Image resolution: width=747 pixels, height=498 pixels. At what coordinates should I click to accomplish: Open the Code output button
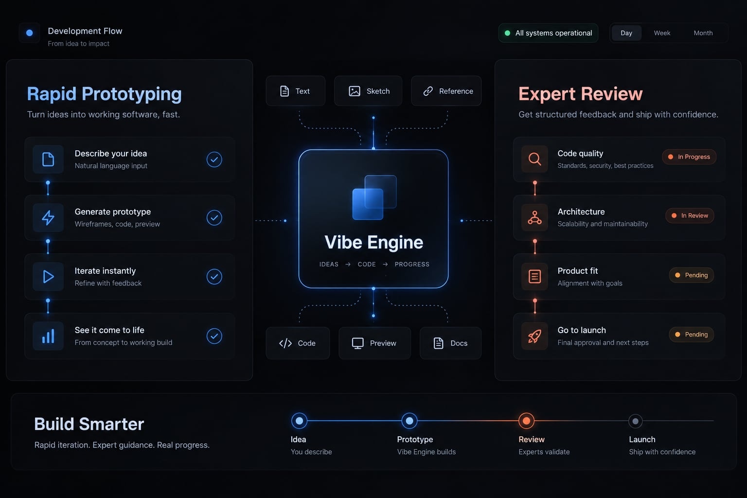[298, 343]
